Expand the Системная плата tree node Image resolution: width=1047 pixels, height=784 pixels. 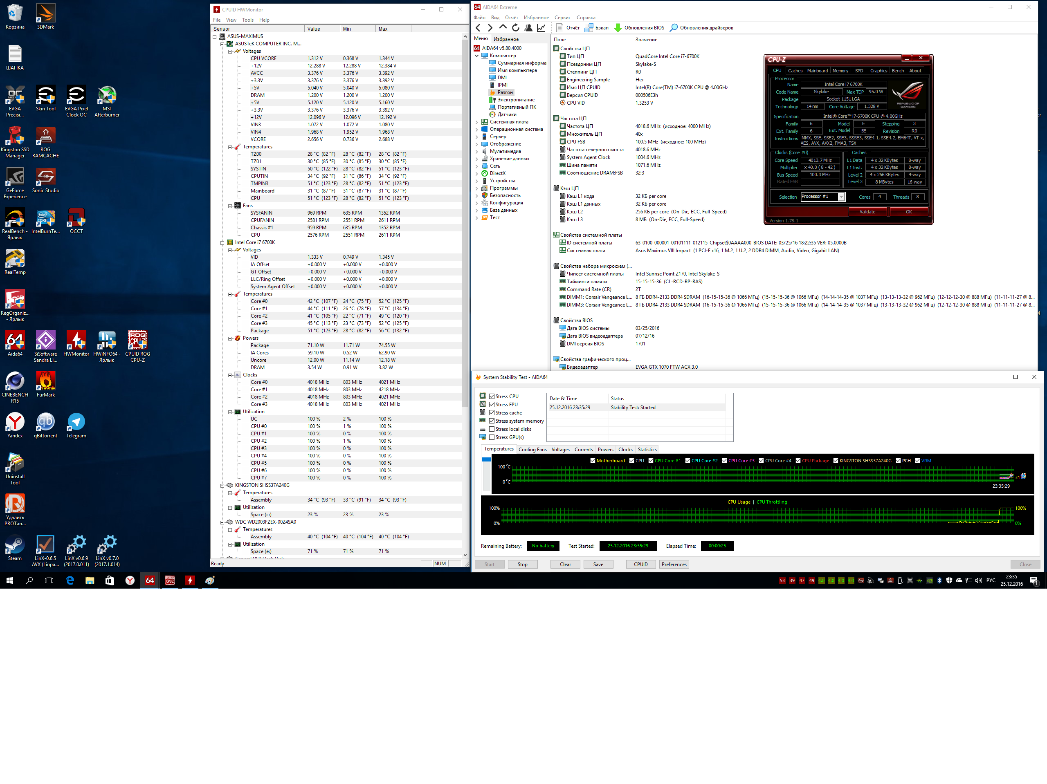[x=476, y=122]
